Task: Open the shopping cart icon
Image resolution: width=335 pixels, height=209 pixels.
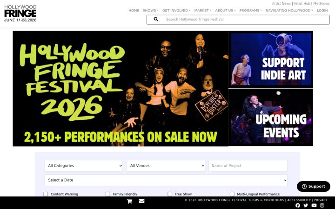Action: [129, 201]
